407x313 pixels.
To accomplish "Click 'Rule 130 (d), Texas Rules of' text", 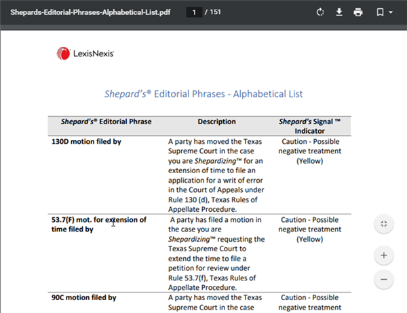I will [x=213, y=200].
